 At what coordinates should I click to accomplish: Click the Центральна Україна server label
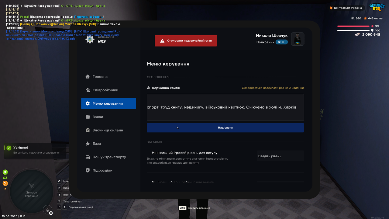point(348,8)
